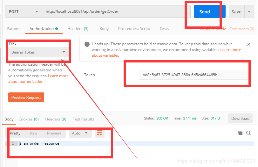
Task: Open the Comments (0) link
Action: pos(242,29)
